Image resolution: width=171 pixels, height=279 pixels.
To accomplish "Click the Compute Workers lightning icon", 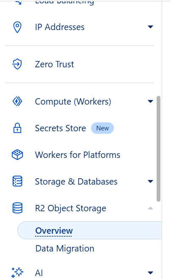I will tap(17, 102).
